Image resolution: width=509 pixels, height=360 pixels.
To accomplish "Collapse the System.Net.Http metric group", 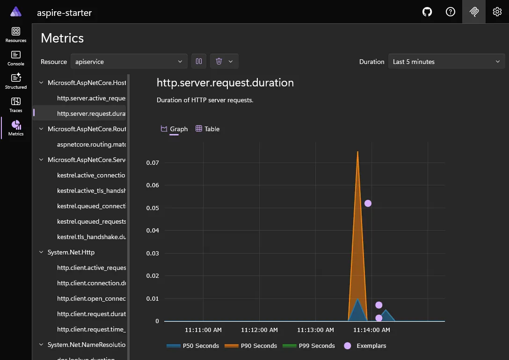I will click(x=41, y=252).
